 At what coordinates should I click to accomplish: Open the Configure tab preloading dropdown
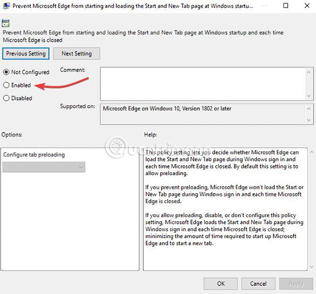[x=44, y=167]
